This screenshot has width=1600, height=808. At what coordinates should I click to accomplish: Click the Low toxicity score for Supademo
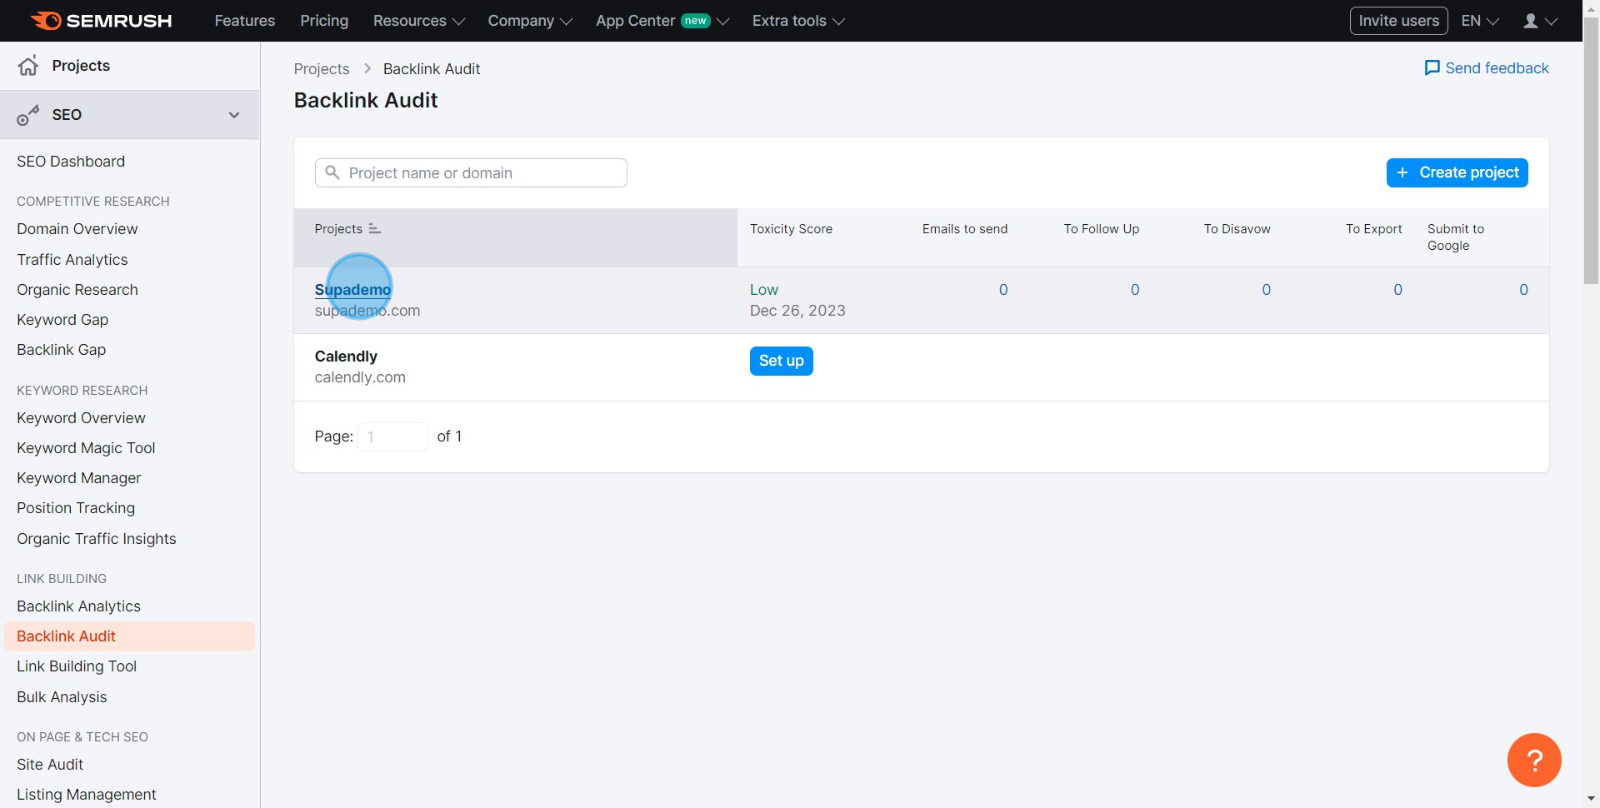coord(763,290)
